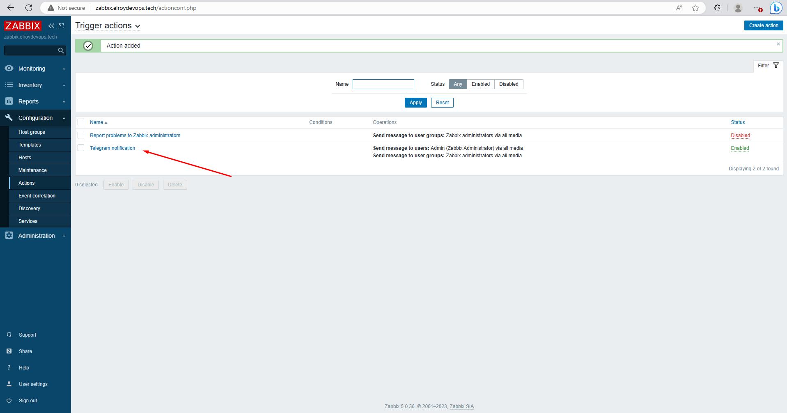Set Status filter to Any
The image size is (787, 413).
coord(458,84)
